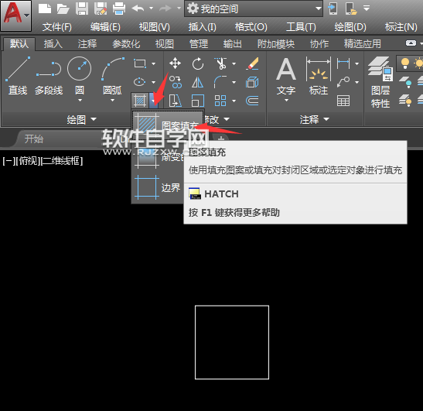Screen dimensions: 423x411
Task: Toggle the layer freeze sun icon
Action: pyautogui.click(x=418, y=63)
